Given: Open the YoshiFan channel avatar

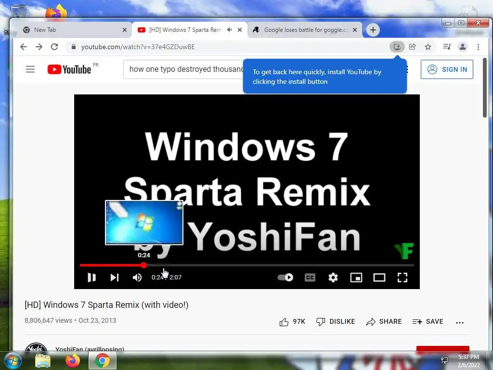Looking at the screenshot, I should coord(36,347).
